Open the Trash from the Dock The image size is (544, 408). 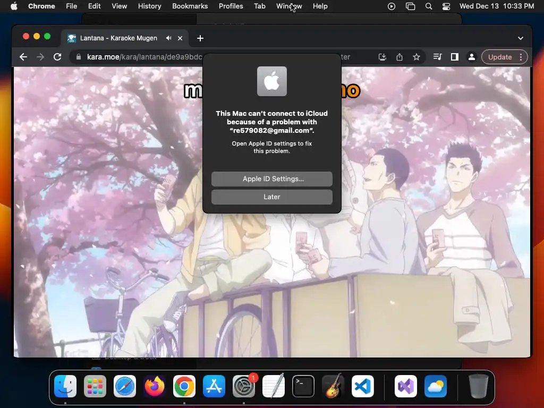479,386
